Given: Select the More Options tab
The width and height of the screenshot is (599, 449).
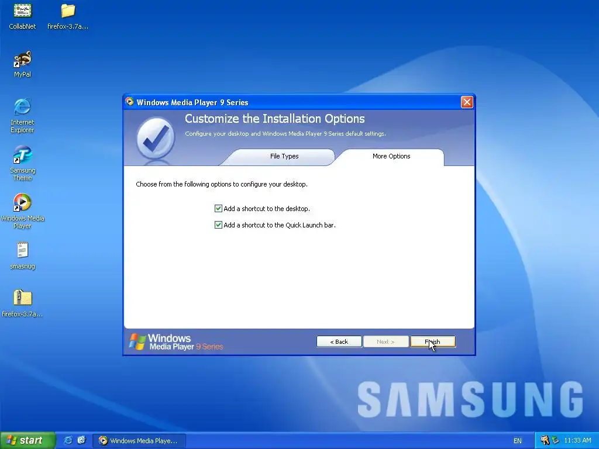Looking at the screenshot, I should coord(391,156).
